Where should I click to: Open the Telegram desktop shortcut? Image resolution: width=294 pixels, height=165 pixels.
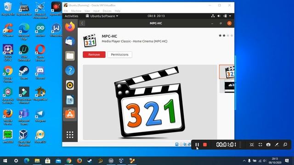click(40, 115)
